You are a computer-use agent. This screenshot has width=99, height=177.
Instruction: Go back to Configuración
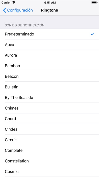click(18, 10)
